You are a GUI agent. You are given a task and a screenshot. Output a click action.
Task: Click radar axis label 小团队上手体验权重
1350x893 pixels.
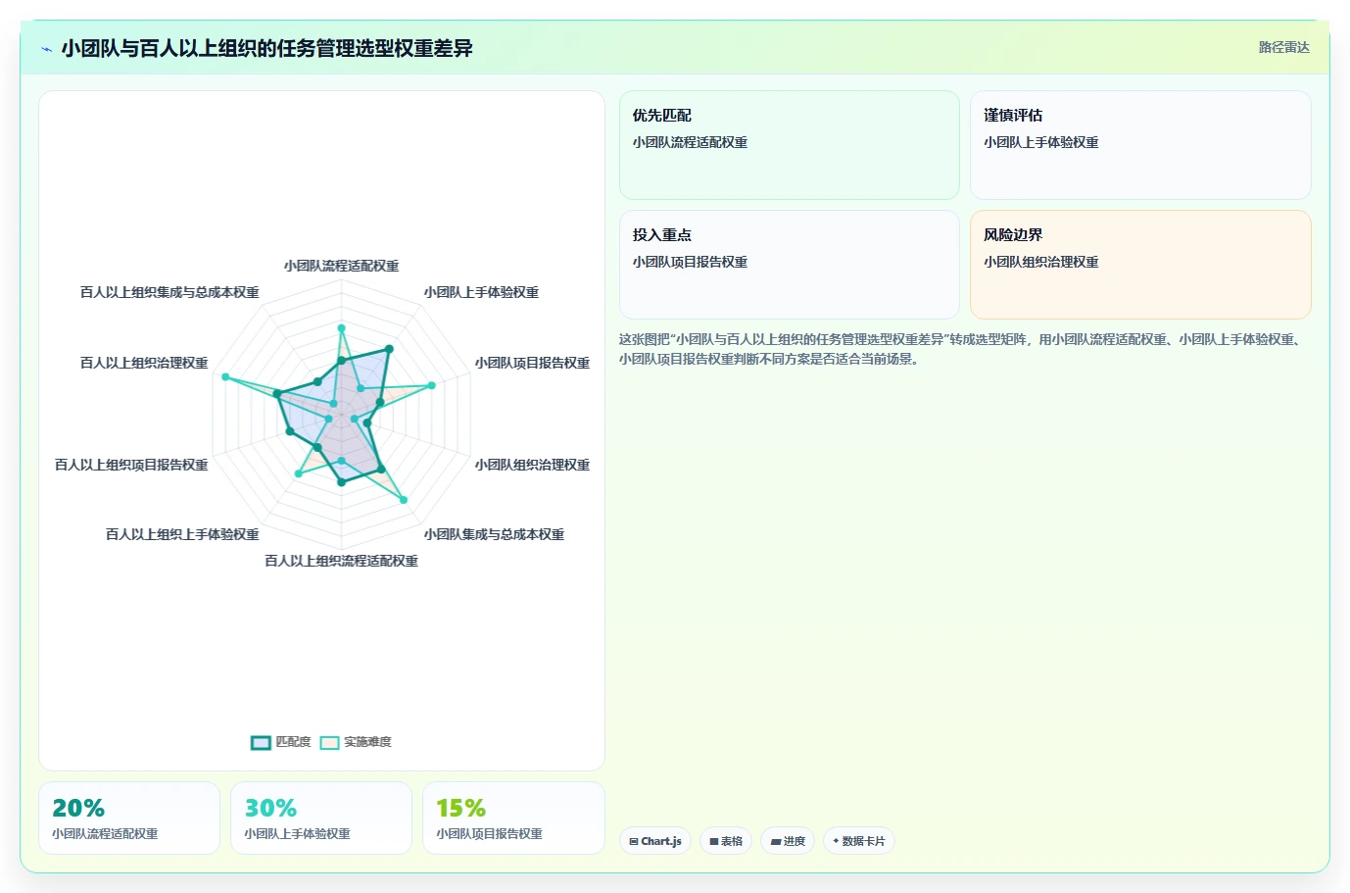coord(481,292)
